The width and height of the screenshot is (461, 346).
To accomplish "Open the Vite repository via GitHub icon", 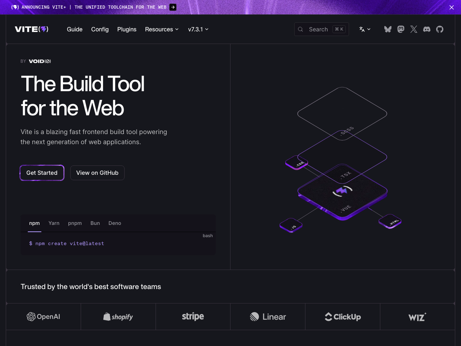I will [x=439, y=29].
